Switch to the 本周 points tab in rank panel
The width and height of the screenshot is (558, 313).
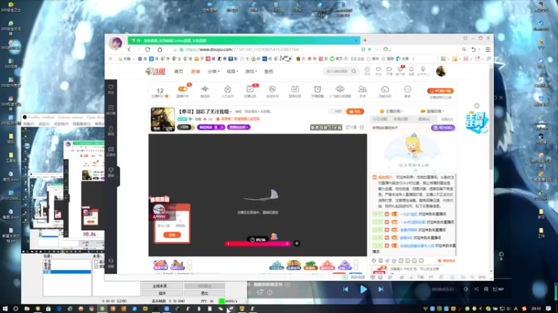[x=401, y=119]
